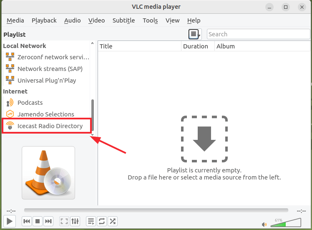Stop playback with the stop button
The image size is (312, 230).
tap(38, 221)
